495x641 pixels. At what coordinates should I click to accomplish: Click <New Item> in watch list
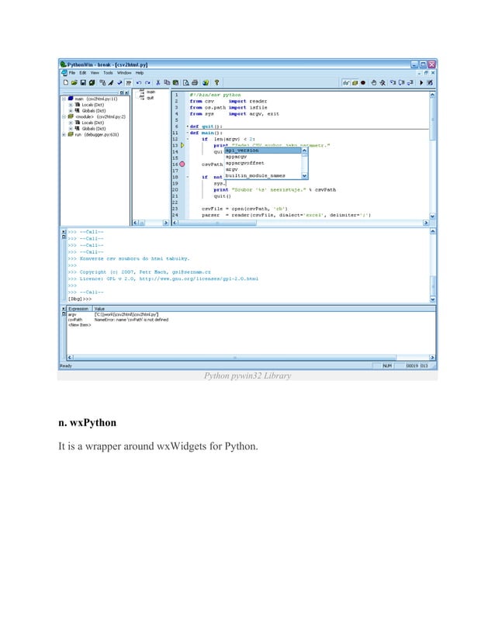click(x=80, y=325)
